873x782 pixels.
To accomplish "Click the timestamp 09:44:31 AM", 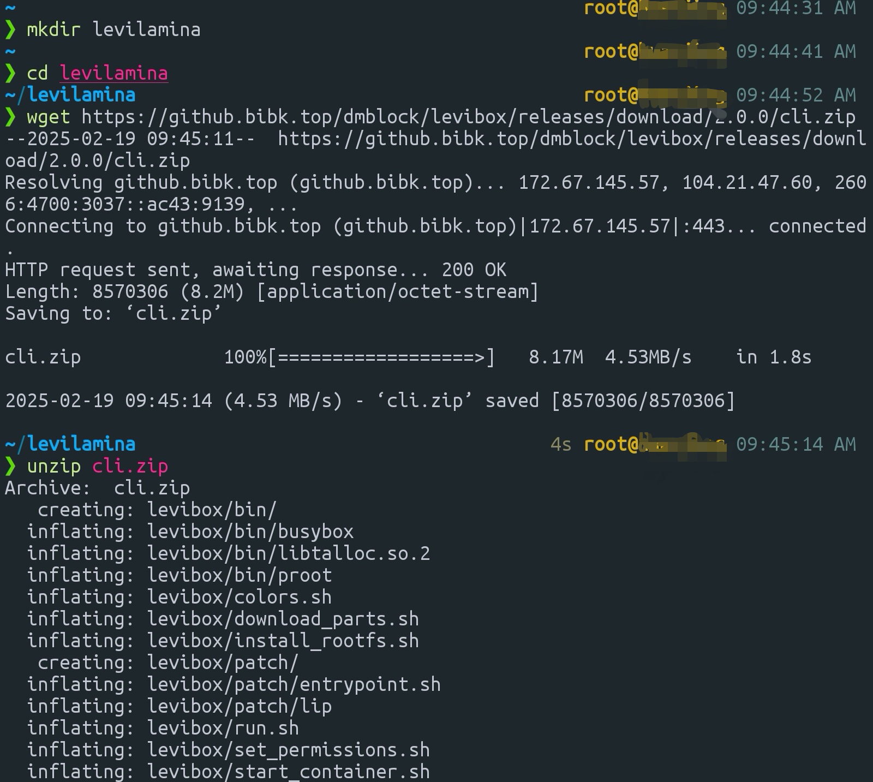I will (796, 8).
